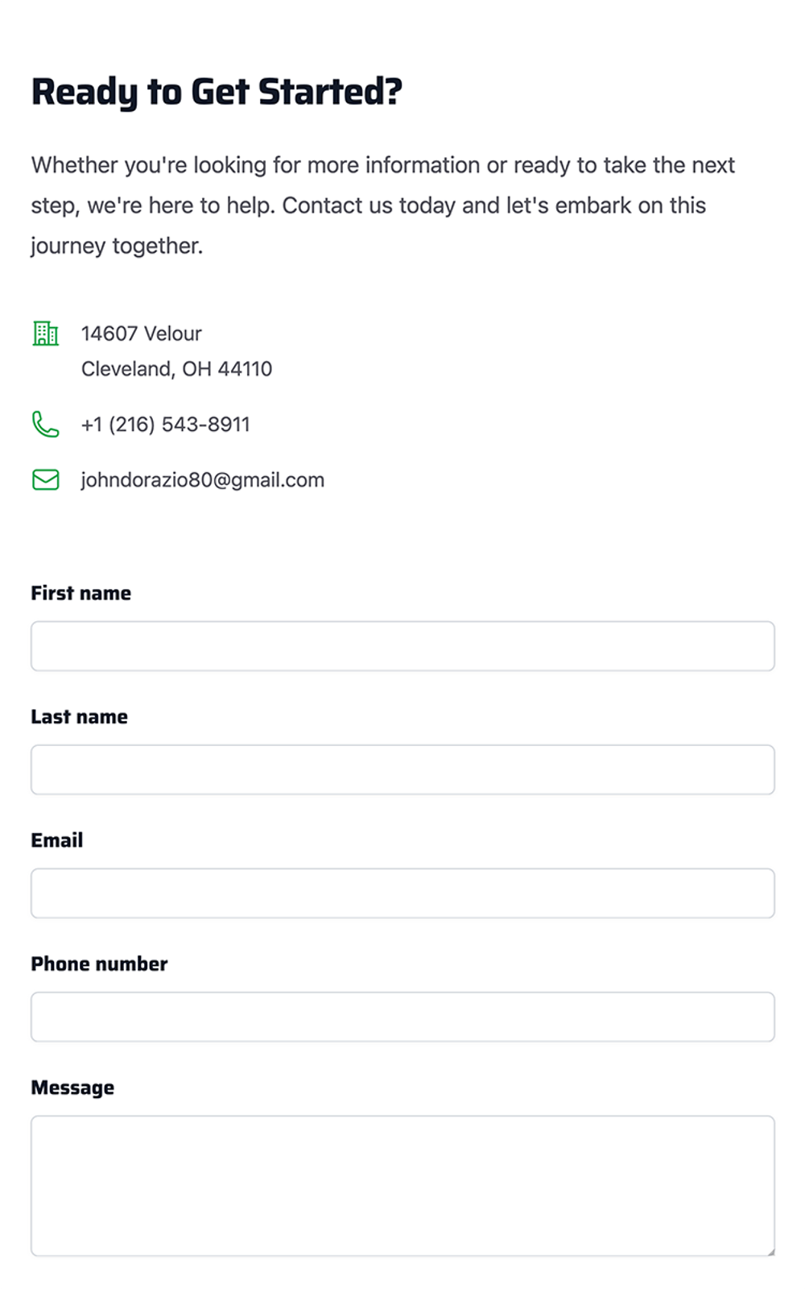Click the Last name field label
This screenshot has width=805, height=1289.
[79, 717]
